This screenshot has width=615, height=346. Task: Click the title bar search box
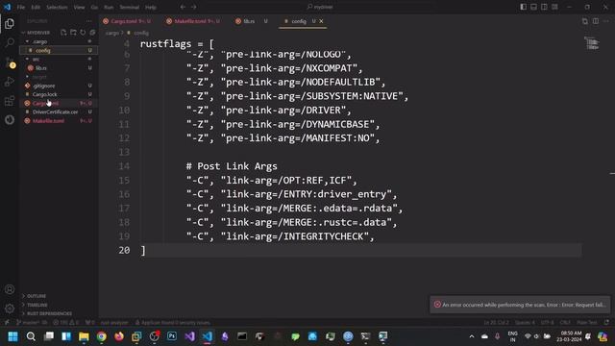pyautogui.click(x=320, y=7)
